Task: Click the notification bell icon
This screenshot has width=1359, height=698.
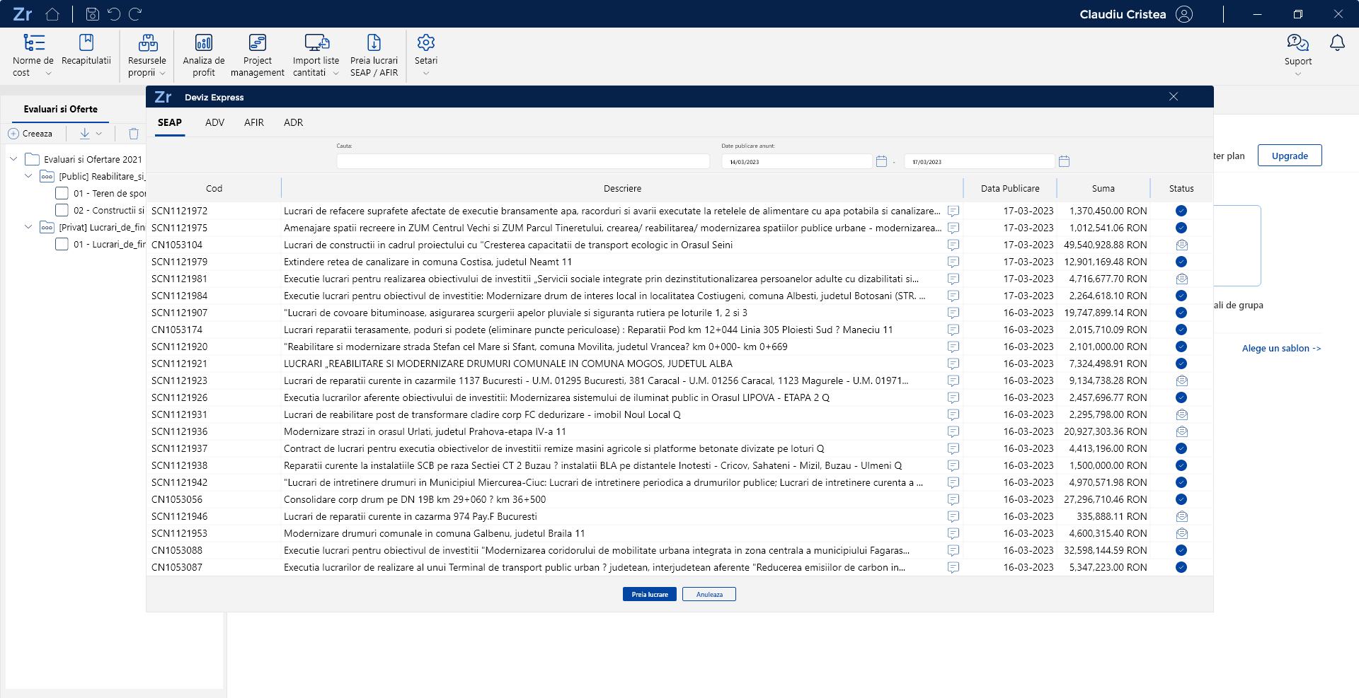Action: coord(1336,43)
